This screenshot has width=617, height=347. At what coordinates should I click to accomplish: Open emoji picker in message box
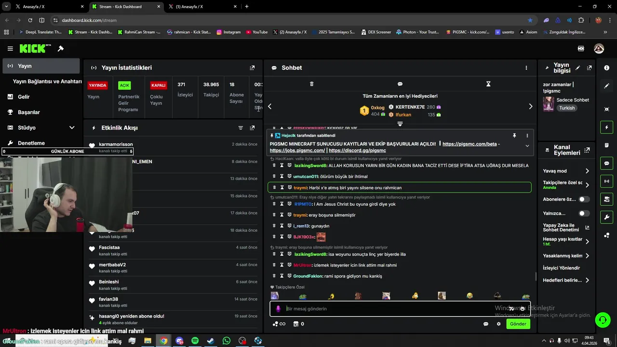(x=522, y=309)
